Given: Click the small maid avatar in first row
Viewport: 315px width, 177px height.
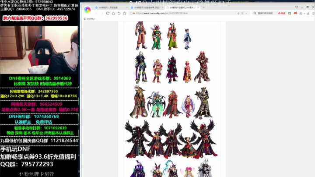Looking at the screenshot, I should [187, 39].
